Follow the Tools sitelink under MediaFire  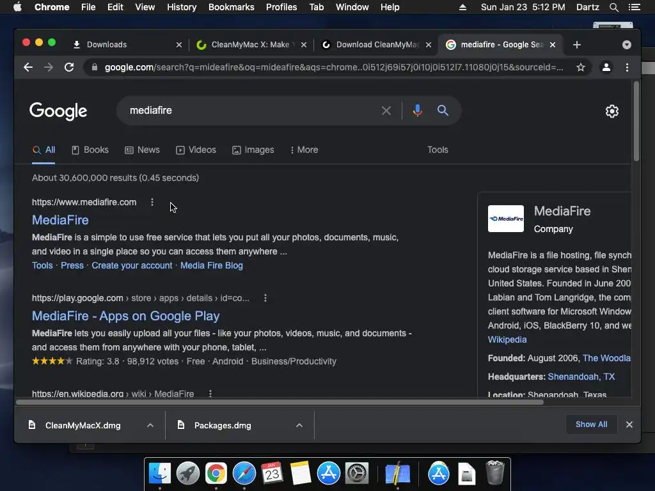(42, 265)
